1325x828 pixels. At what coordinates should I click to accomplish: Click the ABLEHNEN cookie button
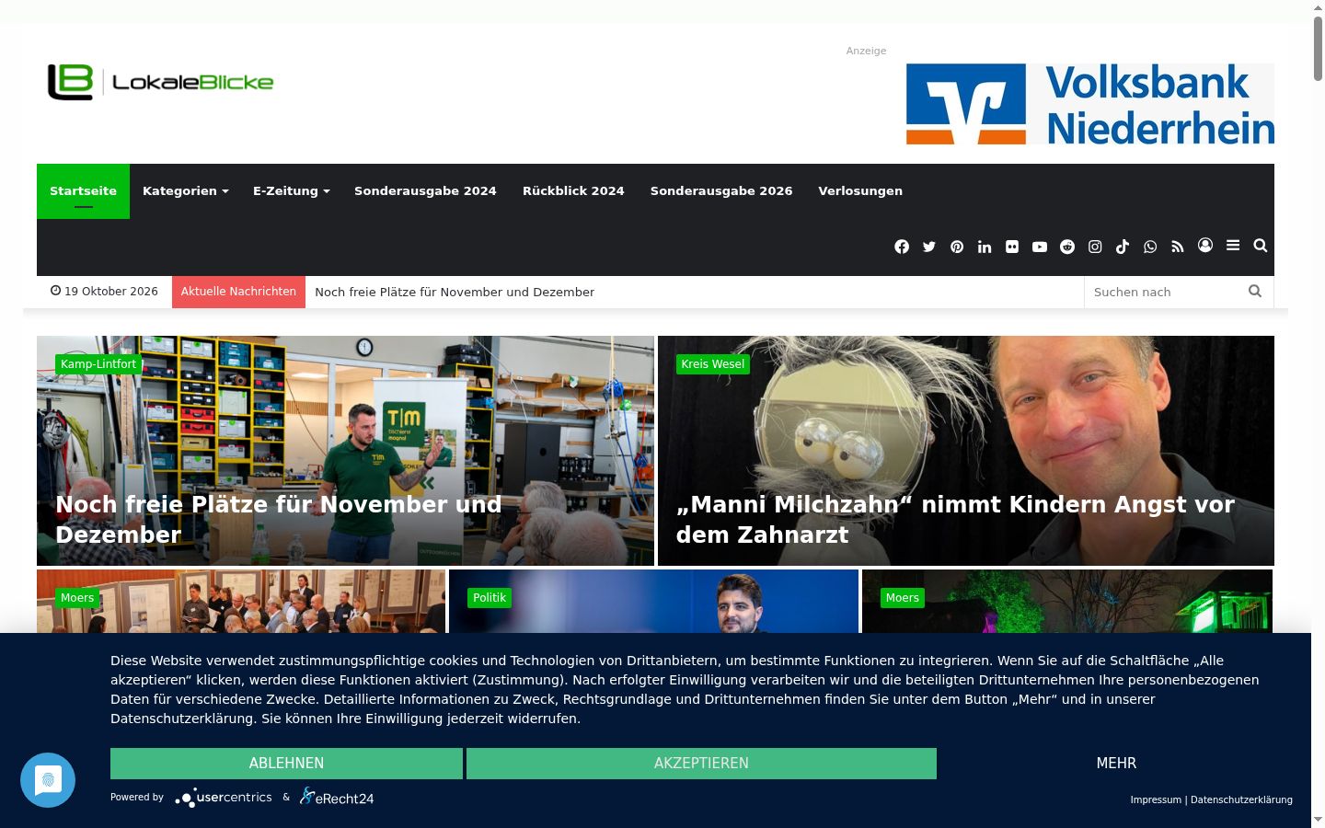[x=286, y=764]
